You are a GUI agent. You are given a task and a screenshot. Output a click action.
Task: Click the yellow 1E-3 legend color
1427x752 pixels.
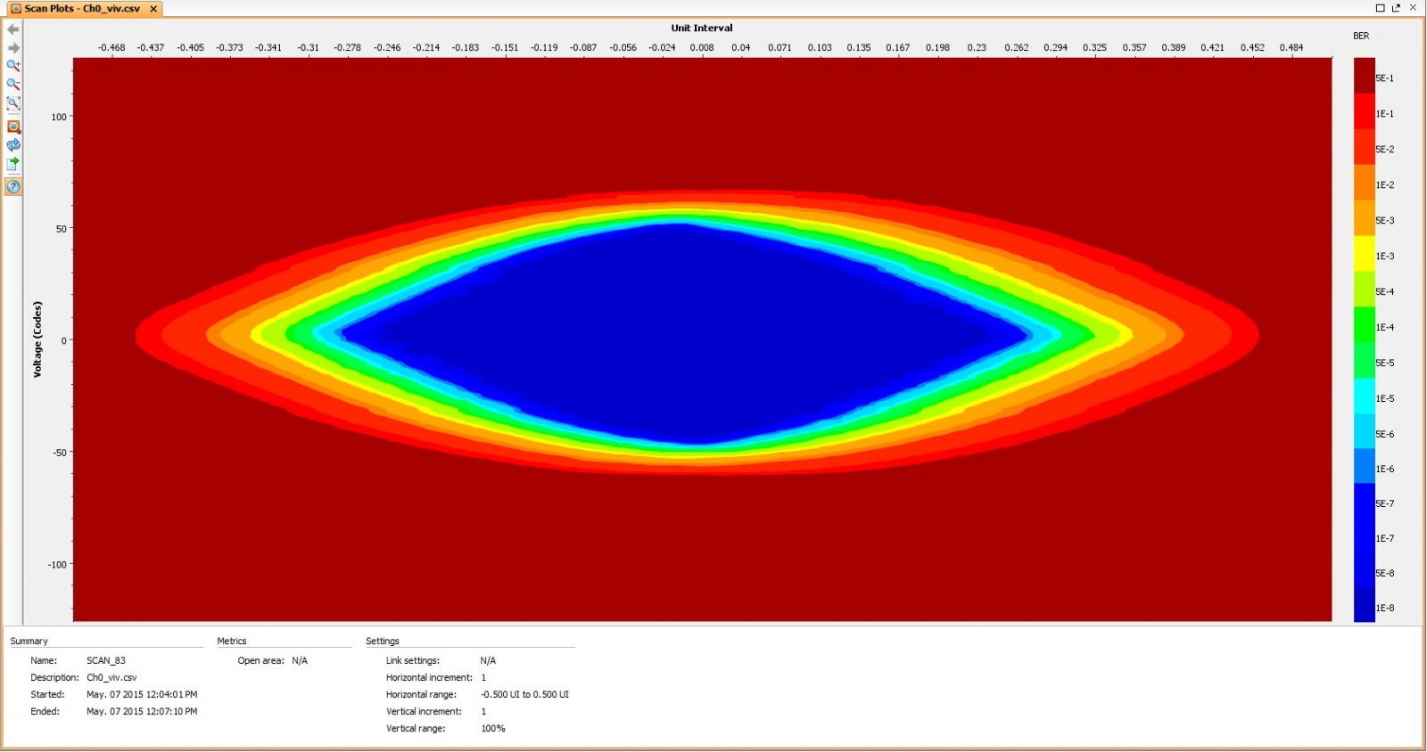pyautogui.click(x=1364, y=255)
